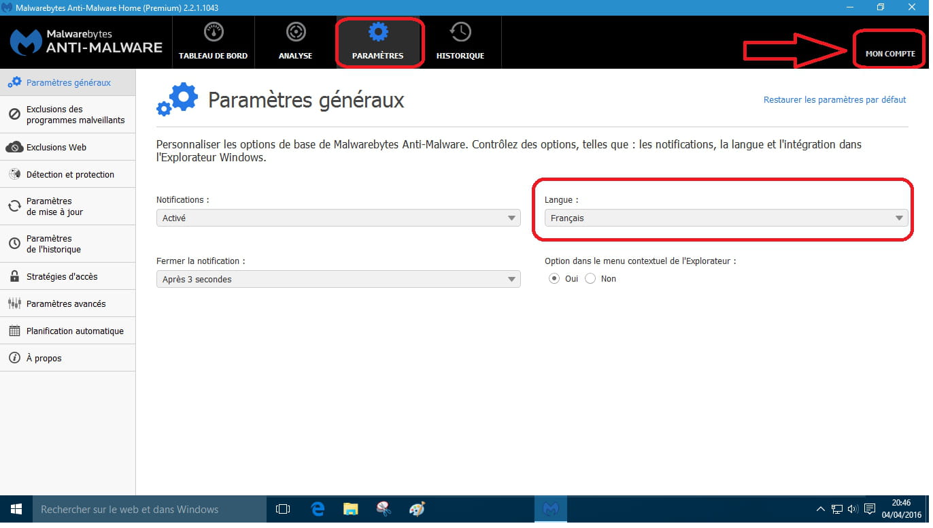Open Paramètres de l'historique section
Image resolution: width=933 pixels, height=528 pixels.
pos(68,244)
